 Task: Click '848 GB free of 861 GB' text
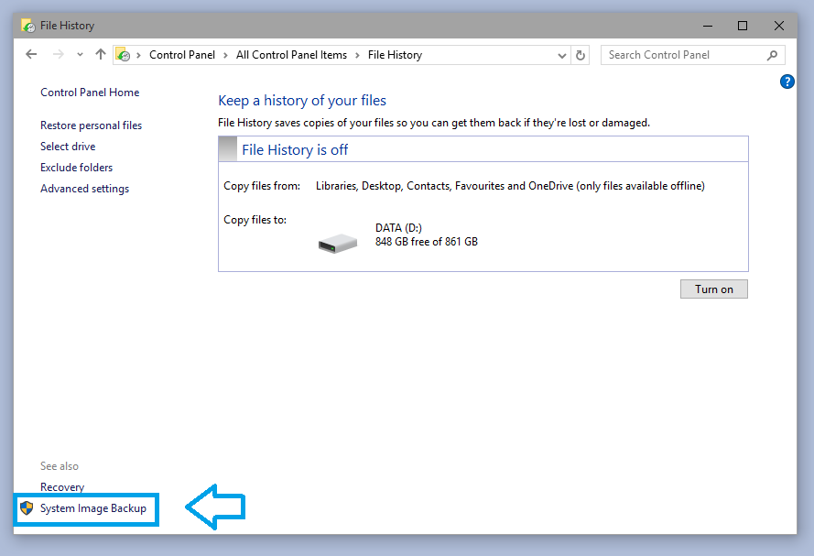[x=427, y=242]
